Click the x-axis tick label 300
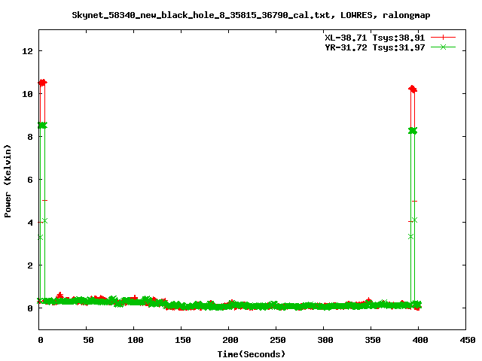This screenshot has width=482, height=361. click(x=324, y=340)
